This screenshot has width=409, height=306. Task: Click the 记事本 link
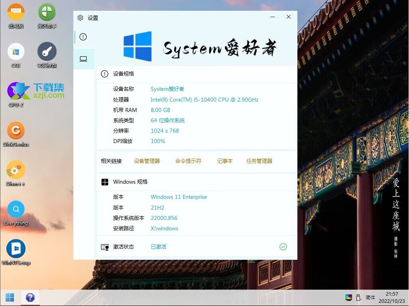click(x=225, y=161)
